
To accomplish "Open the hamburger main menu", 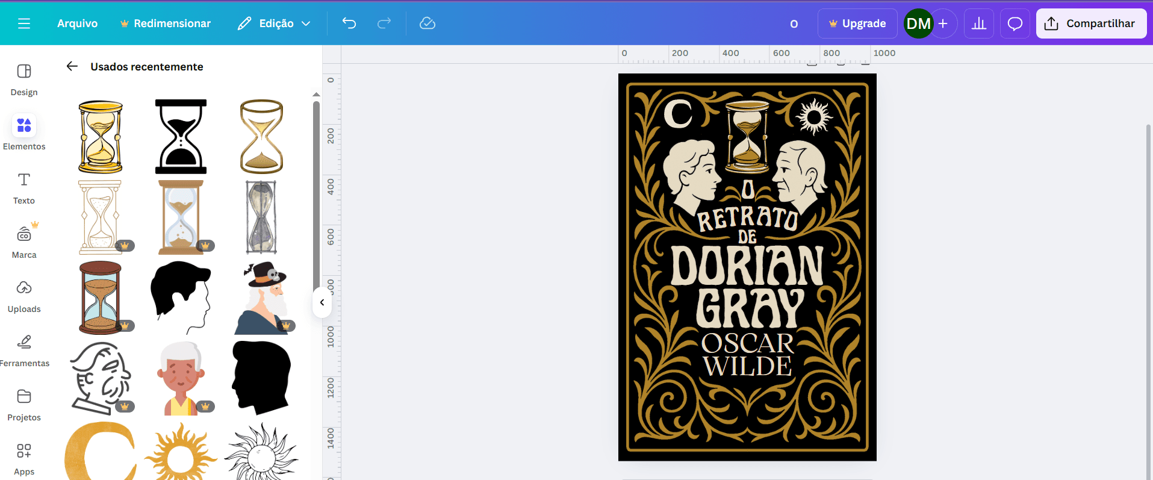I will click(24, 23).
